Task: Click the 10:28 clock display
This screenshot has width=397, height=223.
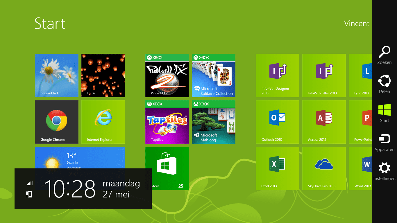Action: (70, 189)
